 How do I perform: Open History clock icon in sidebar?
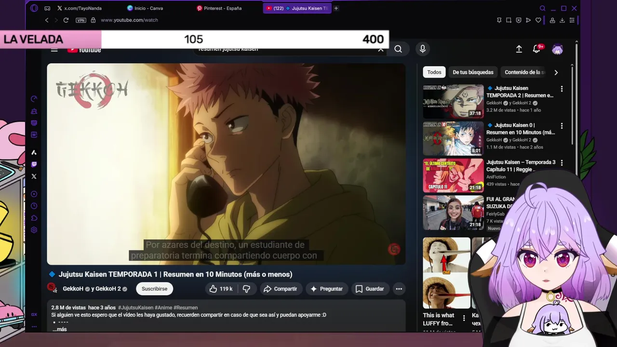point(34,206)
